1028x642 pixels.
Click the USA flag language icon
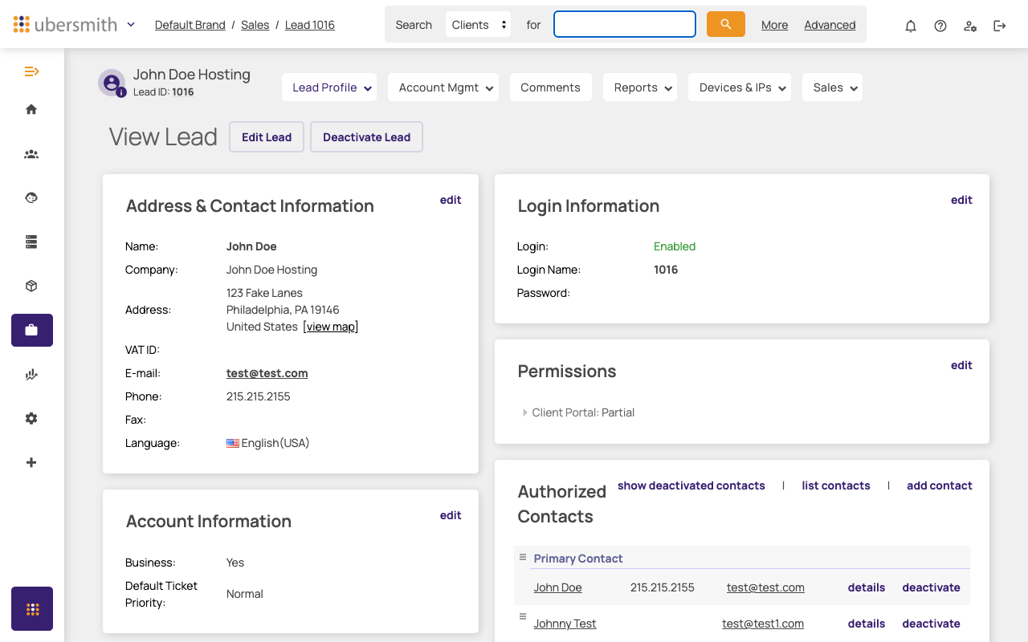tap(233, 443)
